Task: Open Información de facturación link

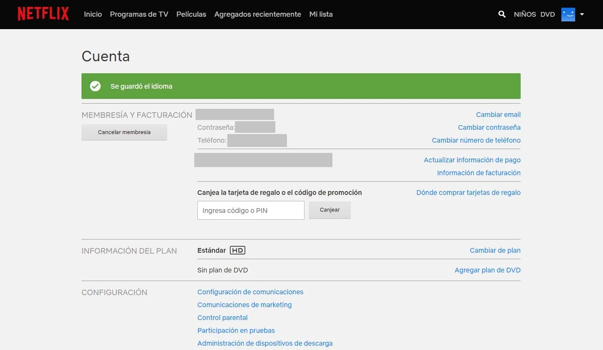Action: [479, 173]
